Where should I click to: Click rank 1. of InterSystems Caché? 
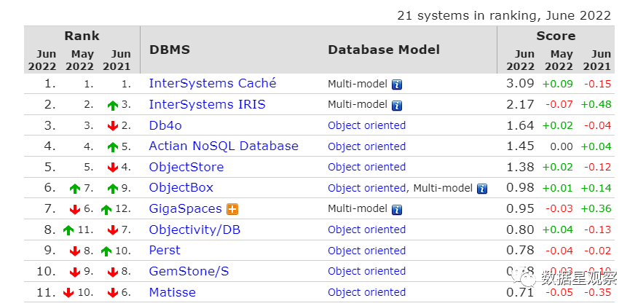50,84
